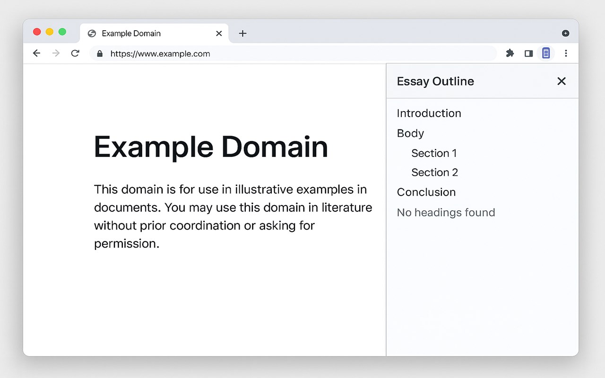Viewport: 605px width, 378px height.
Task: Open a new tab with plus button
Action: point(242,33)
